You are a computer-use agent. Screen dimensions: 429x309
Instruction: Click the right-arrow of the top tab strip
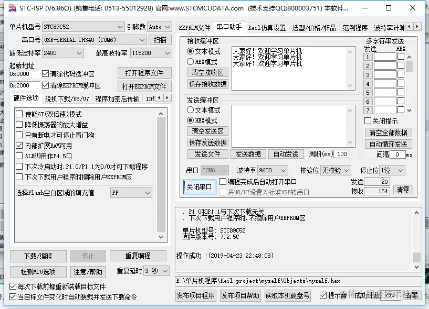[417, 27]
